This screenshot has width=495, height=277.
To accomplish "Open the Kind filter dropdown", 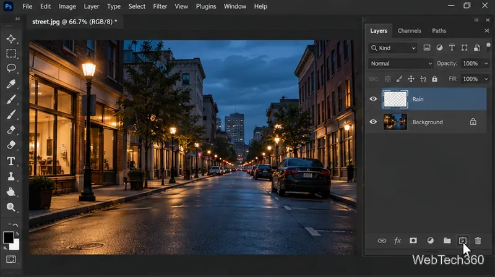I will click(x=393, y=48).
